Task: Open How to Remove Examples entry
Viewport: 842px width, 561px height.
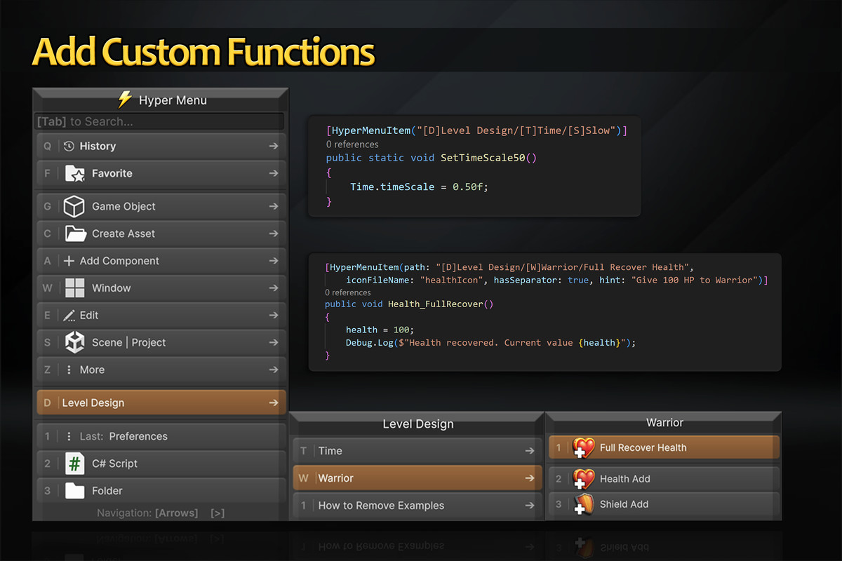Action: (x=417, y=506)
